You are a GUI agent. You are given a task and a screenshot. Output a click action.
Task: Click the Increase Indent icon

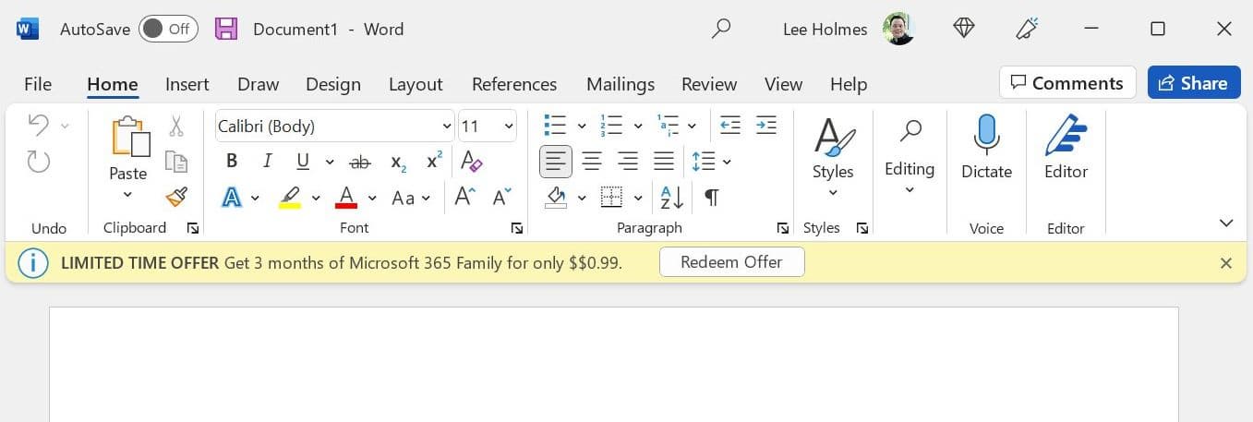click(765, 126)
